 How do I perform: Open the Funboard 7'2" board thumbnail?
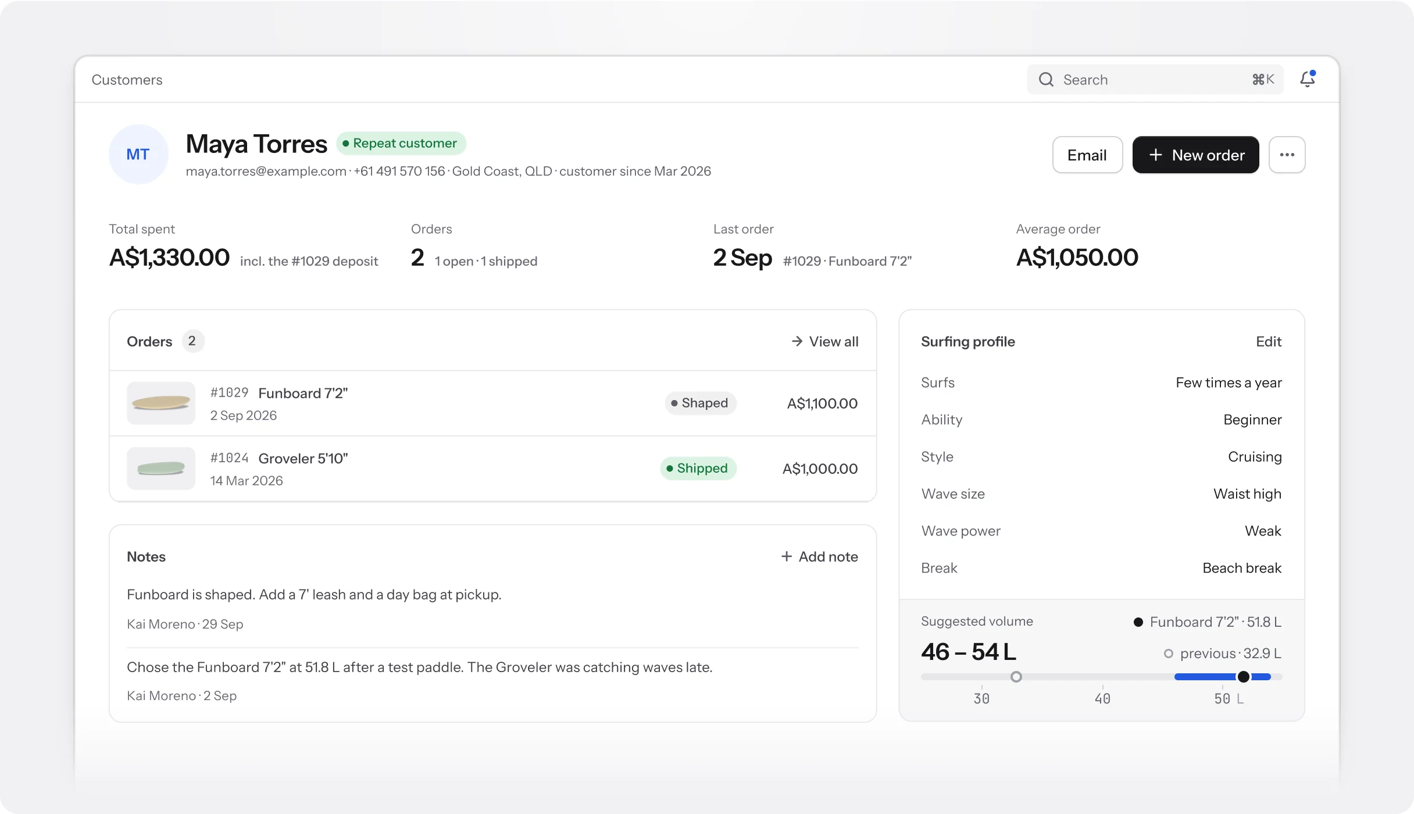161,403
